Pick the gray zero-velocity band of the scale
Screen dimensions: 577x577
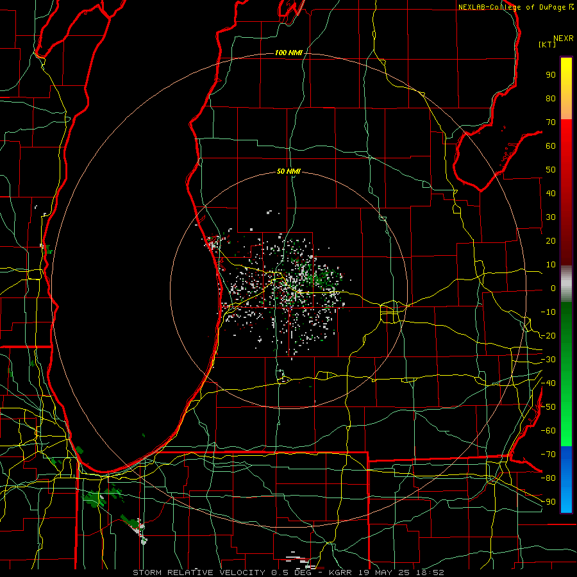coord(566,284)
